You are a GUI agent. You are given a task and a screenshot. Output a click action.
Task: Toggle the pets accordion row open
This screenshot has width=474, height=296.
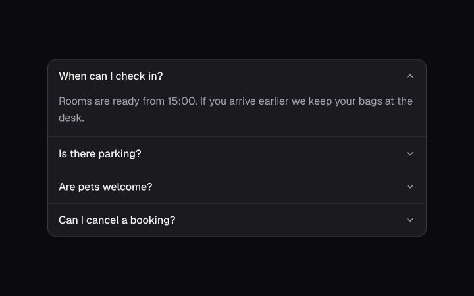[x=237, y=187]
